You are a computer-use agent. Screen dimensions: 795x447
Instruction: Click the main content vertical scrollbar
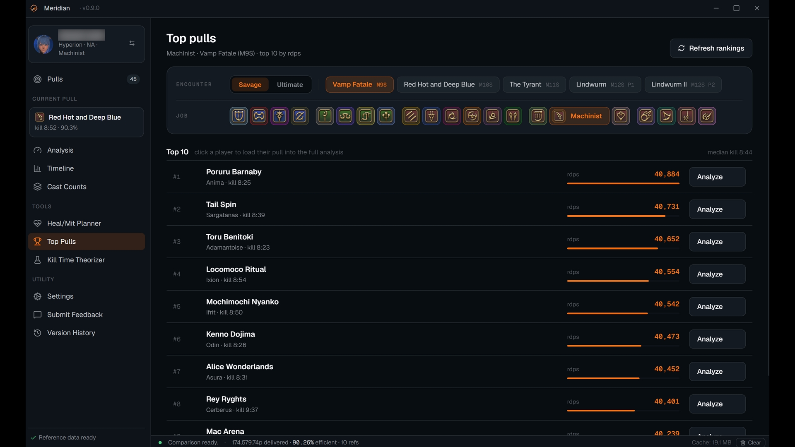coord(768,198)
